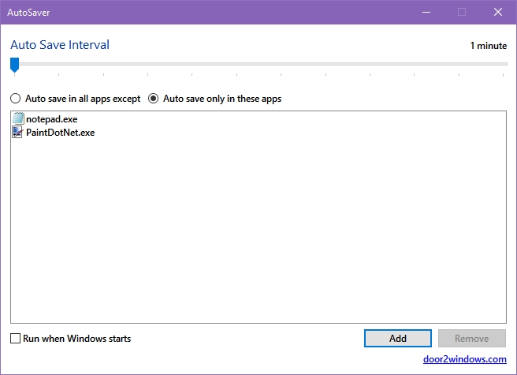Click the notepad.exe icon in the list

point(18,118)
